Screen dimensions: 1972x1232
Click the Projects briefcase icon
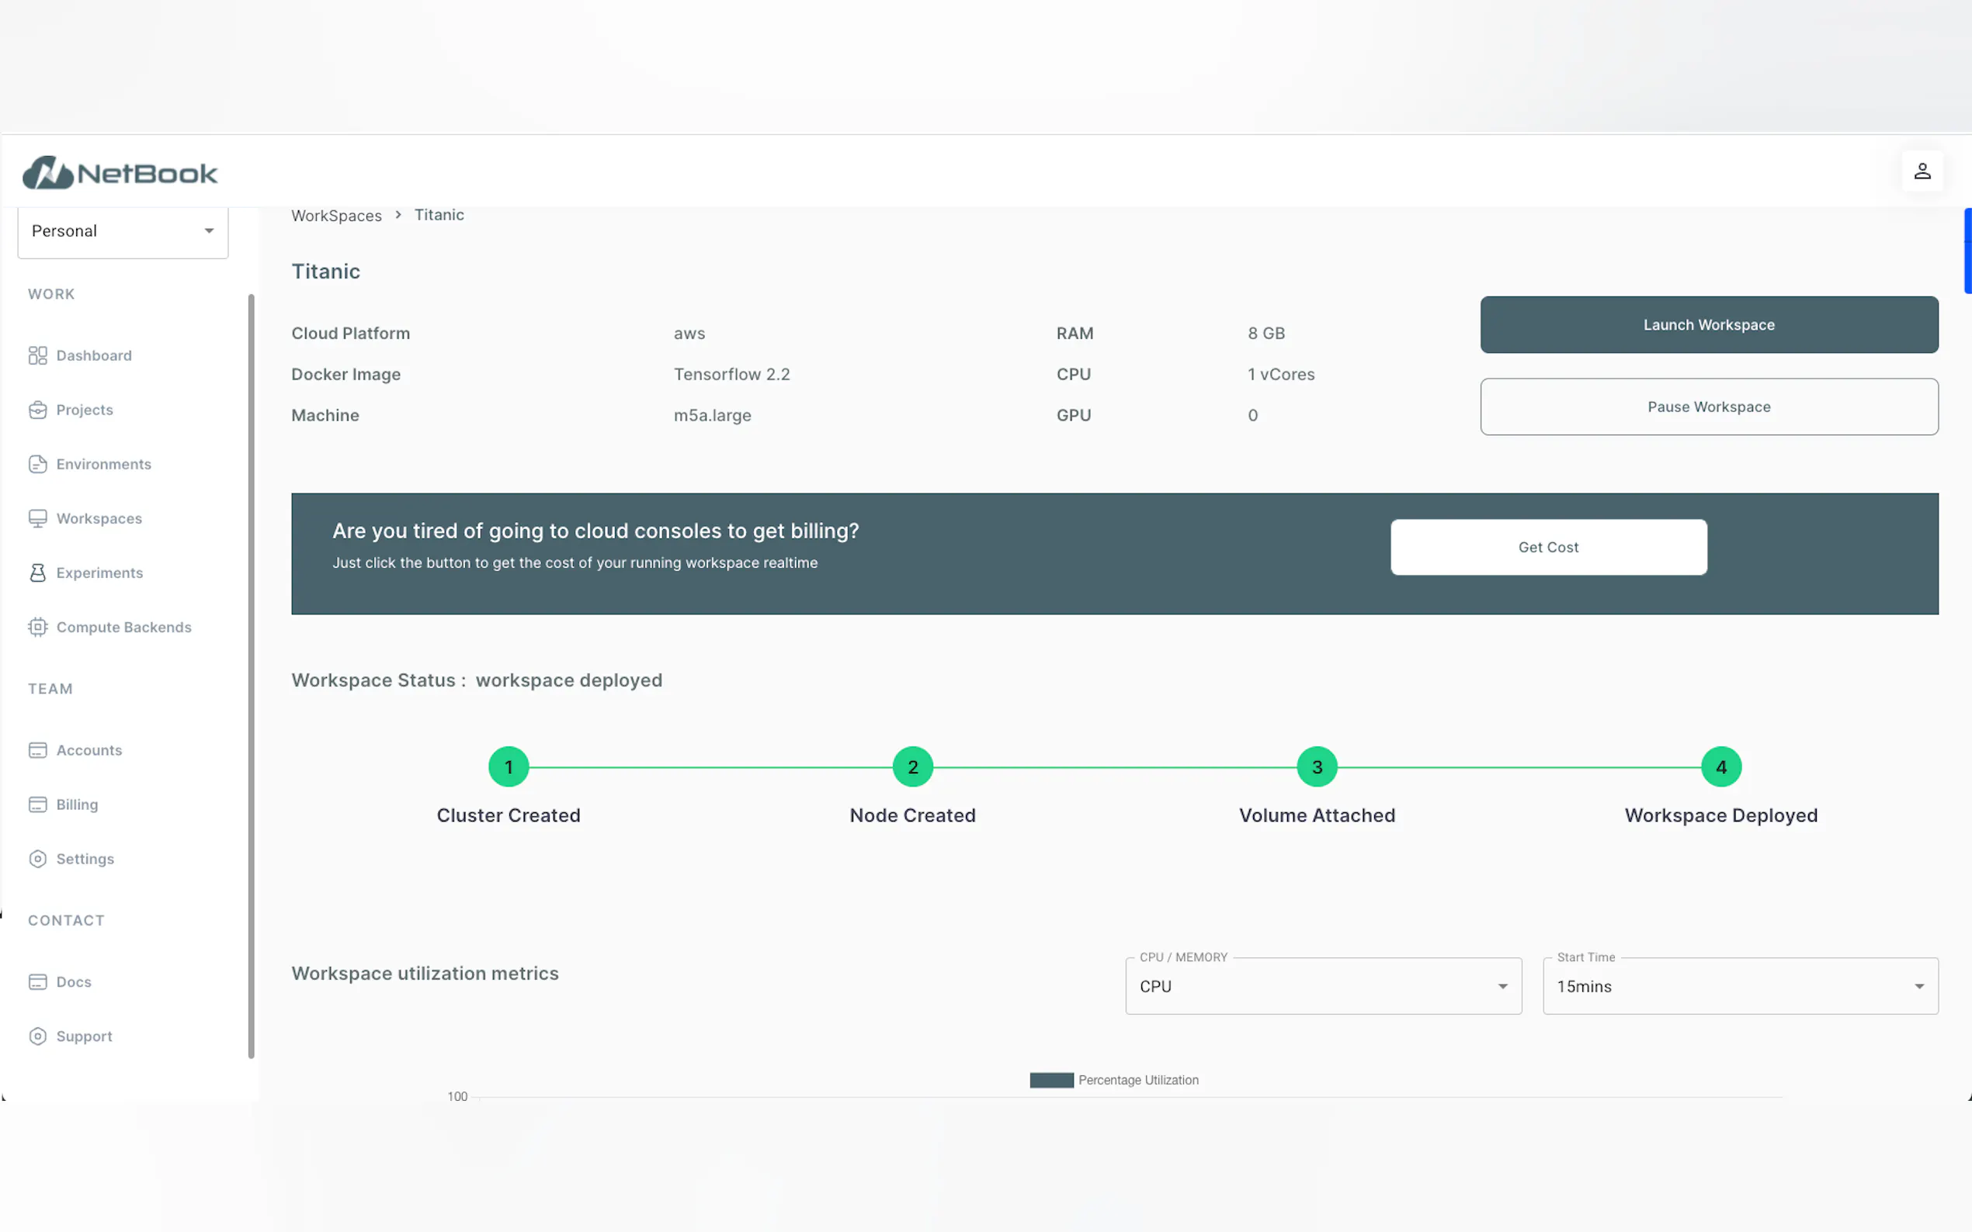point(37,410)
